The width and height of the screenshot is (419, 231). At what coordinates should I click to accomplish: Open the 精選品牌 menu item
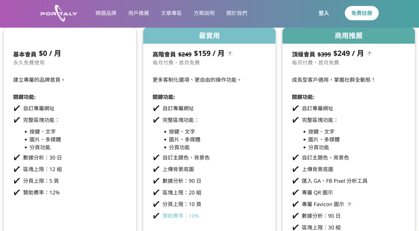[106, 13]
